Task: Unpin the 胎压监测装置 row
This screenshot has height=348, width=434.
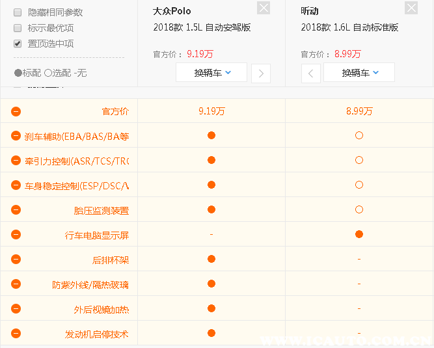Action: pyautogui.click(x=16, y=210)
